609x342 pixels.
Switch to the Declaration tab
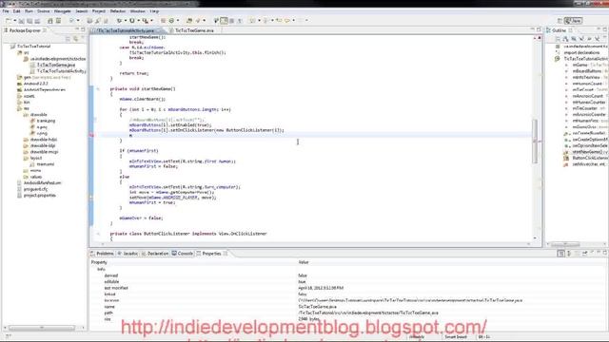[155, 254]
